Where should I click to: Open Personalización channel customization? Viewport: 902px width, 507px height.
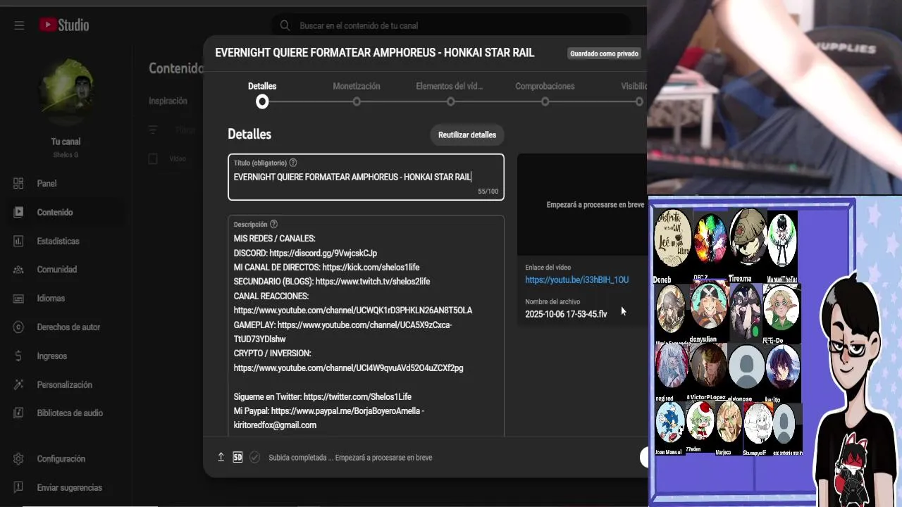65,384
